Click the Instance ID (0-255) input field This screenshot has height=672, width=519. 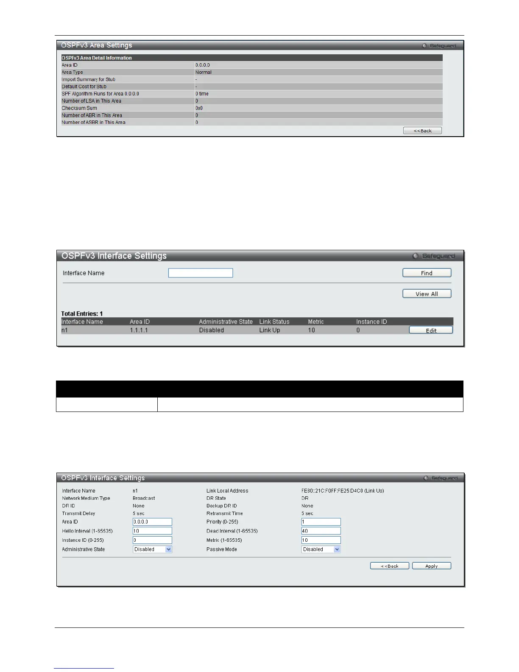[152, 540]
